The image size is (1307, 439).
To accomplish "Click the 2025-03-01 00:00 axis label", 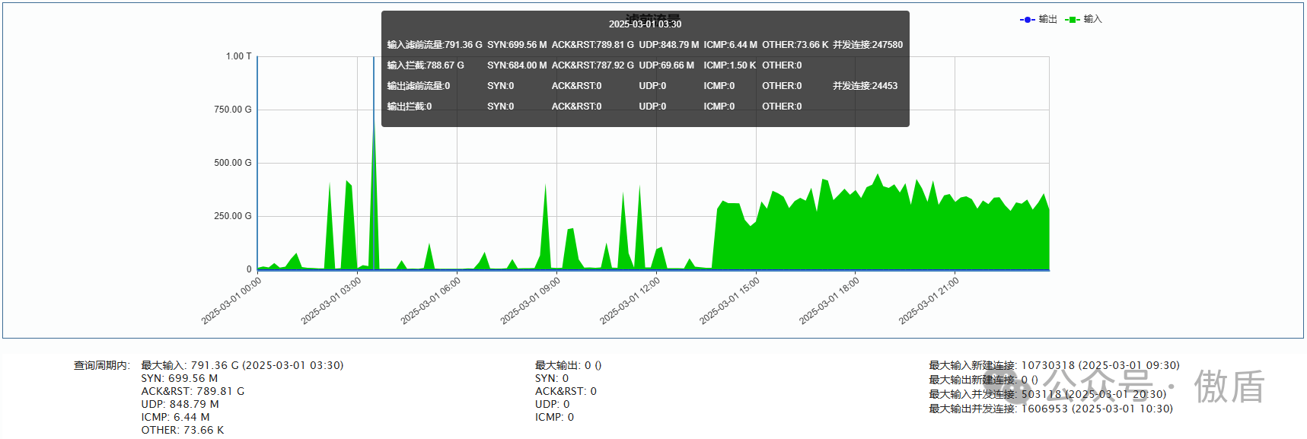I will click(232, 301).
